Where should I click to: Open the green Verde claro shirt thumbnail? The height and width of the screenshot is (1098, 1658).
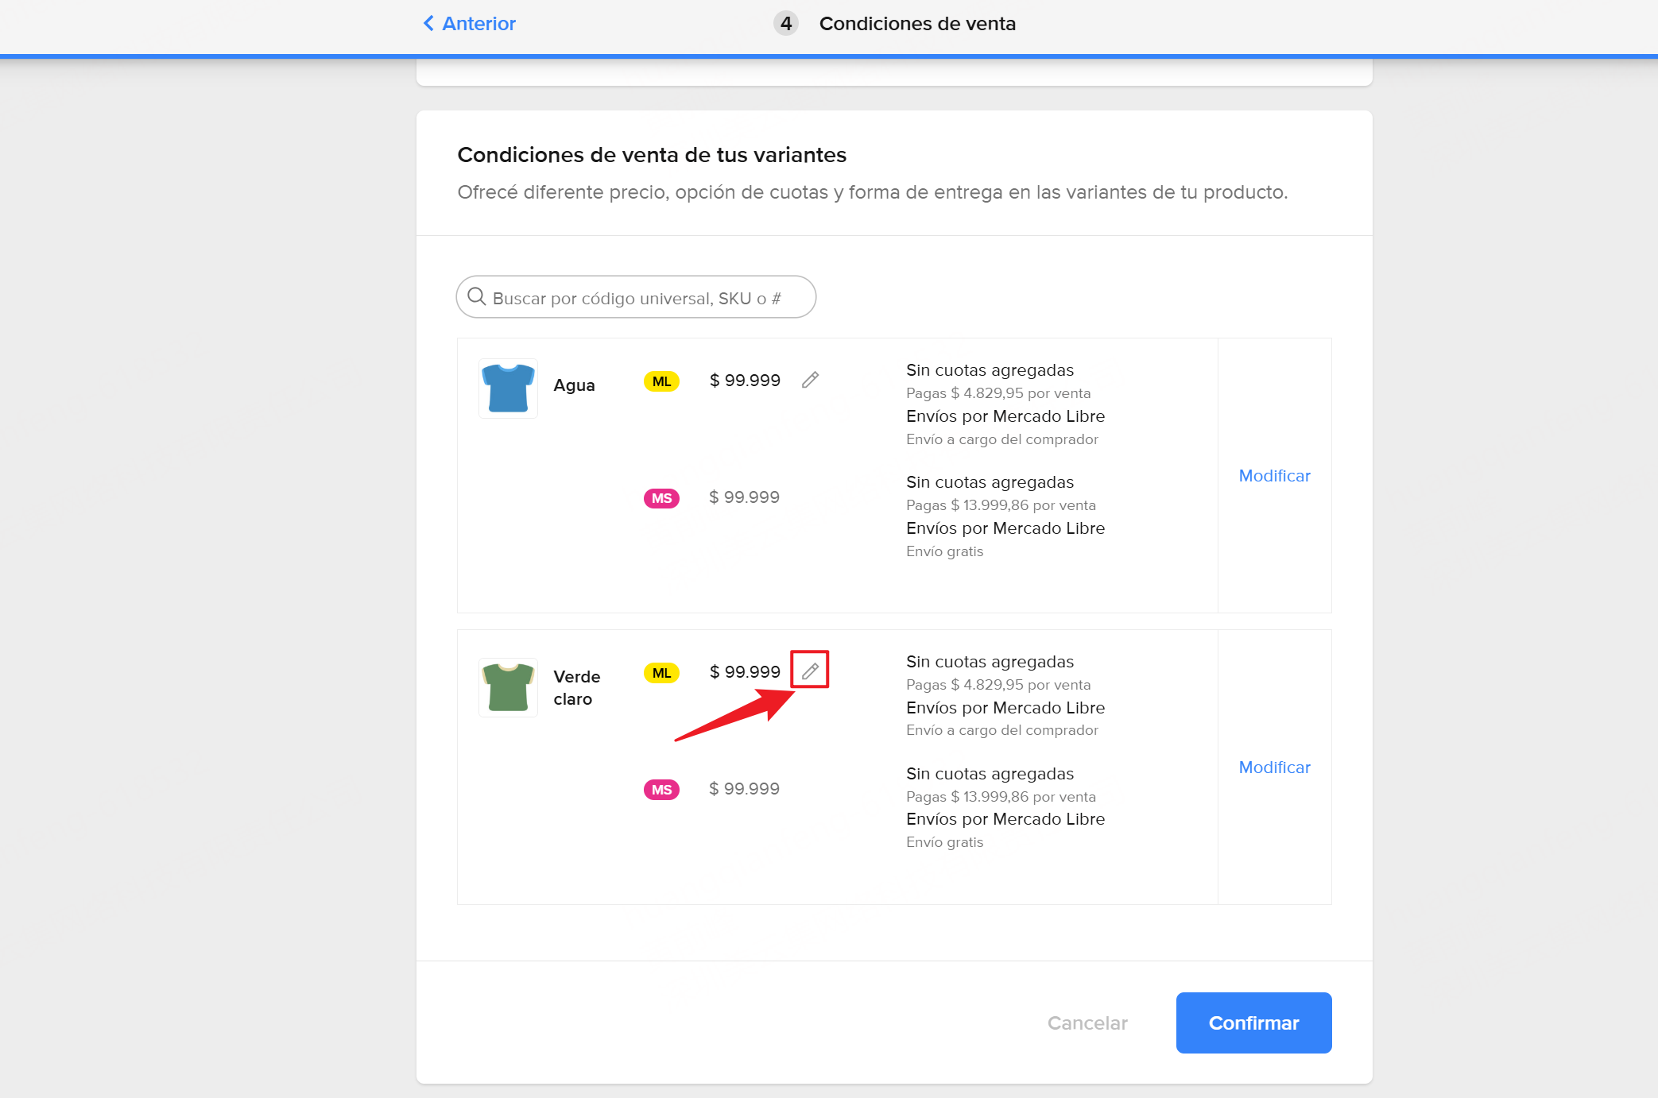pyautogui.click(x=508, y=687)
